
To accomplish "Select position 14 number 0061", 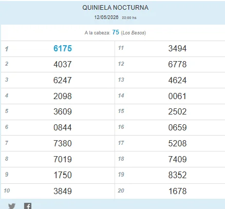I will [177, 96].
